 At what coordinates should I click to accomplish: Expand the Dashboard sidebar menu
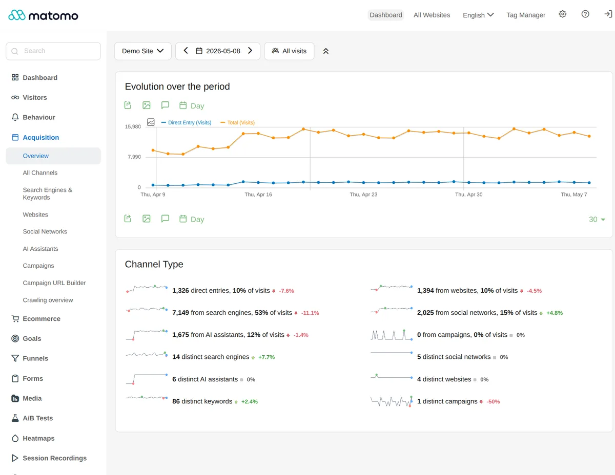coord(53,78)
